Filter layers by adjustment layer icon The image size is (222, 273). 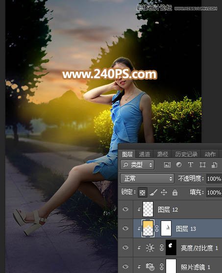click(x=179, y=164)
